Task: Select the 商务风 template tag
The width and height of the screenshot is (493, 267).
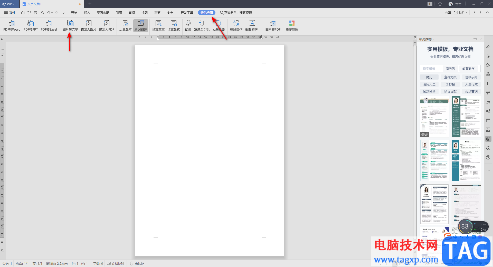Action: tap(450, 69)
